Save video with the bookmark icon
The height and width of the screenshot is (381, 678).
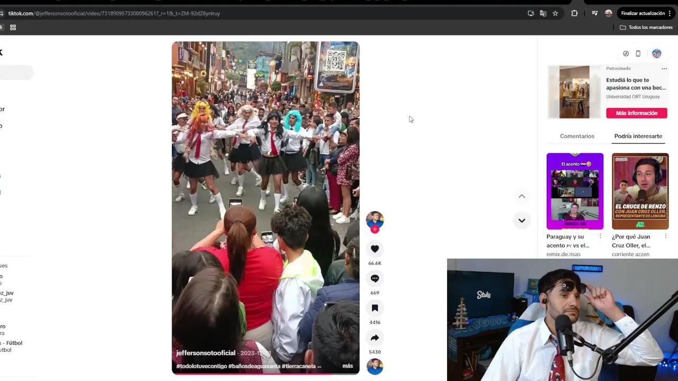pyautogui.click(x=374, y=308)
